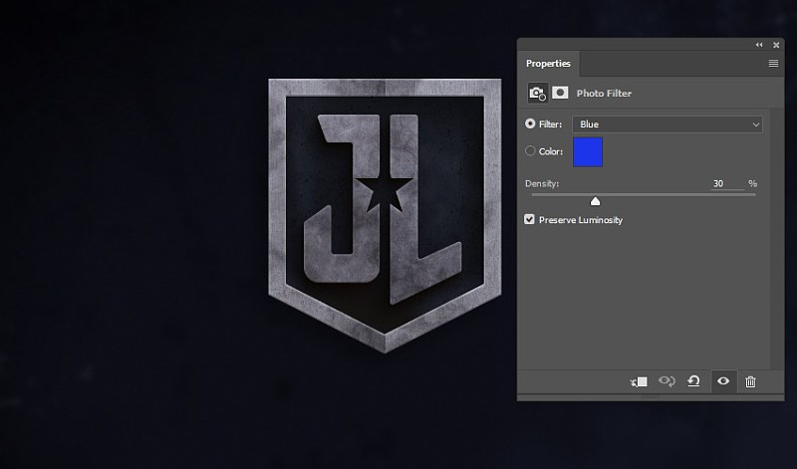Select the layer mask icon in Properties
The image size is (797, 469).
point(560,93)
